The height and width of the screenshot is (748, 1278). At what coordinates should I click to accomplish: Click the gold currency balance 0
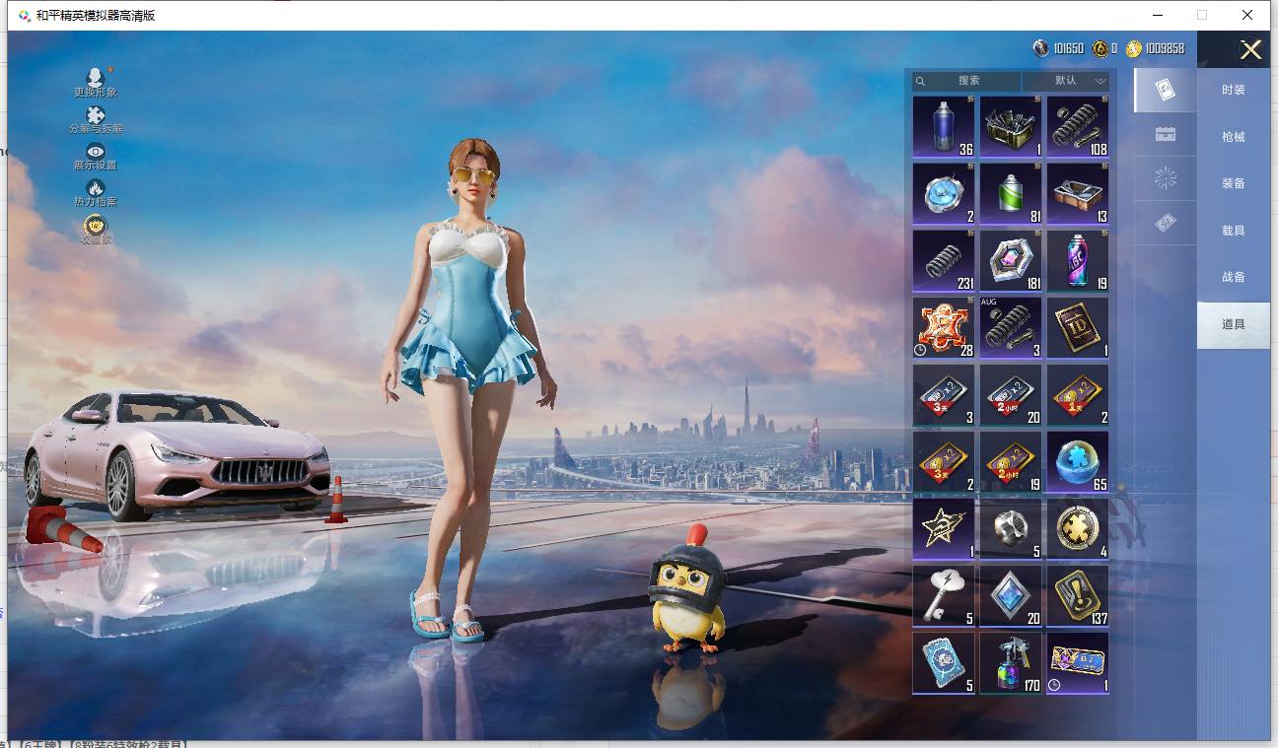(x=1104, y=48)
